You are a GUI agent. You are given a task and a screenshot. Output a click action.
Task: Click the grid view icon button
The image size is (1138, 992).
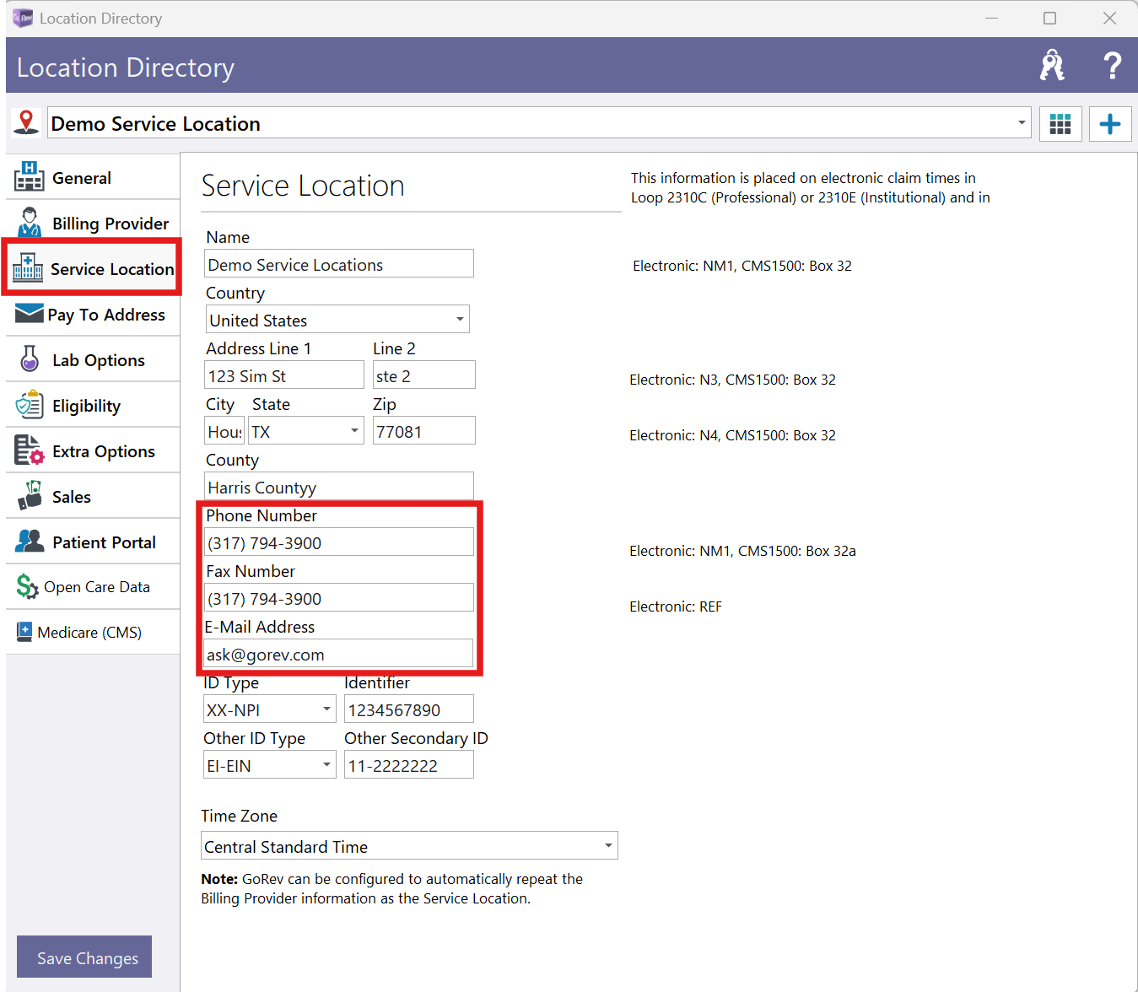pos(1060,124)
